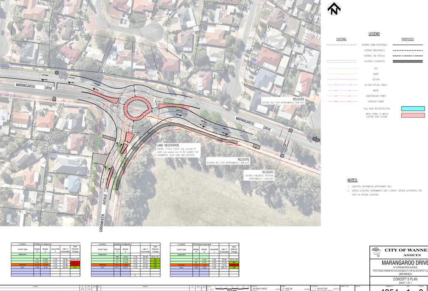Image resolution: width=428 pixels, height=291 pixels.
Task: Click the Relocate bus stop 85m East note
Action: (283, 101)
